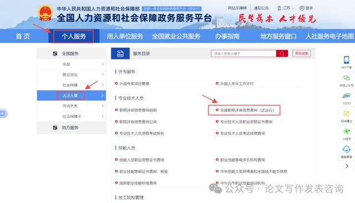This screenshot has width=355, height=203.
Task: Click the 专业技术人员 section heading
Action: (x=131, y=98)
